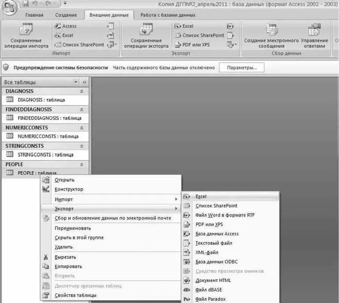This screenshot has width=339, height=303.
Task: Choose Удалить in context menu
Action: click(111, 247)
